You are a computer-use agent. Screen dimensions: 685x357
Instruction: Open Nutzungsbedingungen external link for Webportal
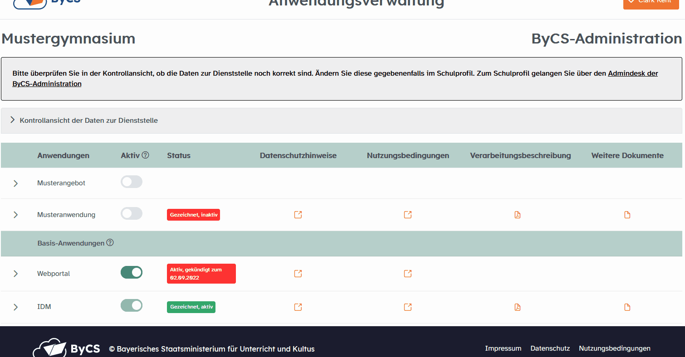pos(407,273)
